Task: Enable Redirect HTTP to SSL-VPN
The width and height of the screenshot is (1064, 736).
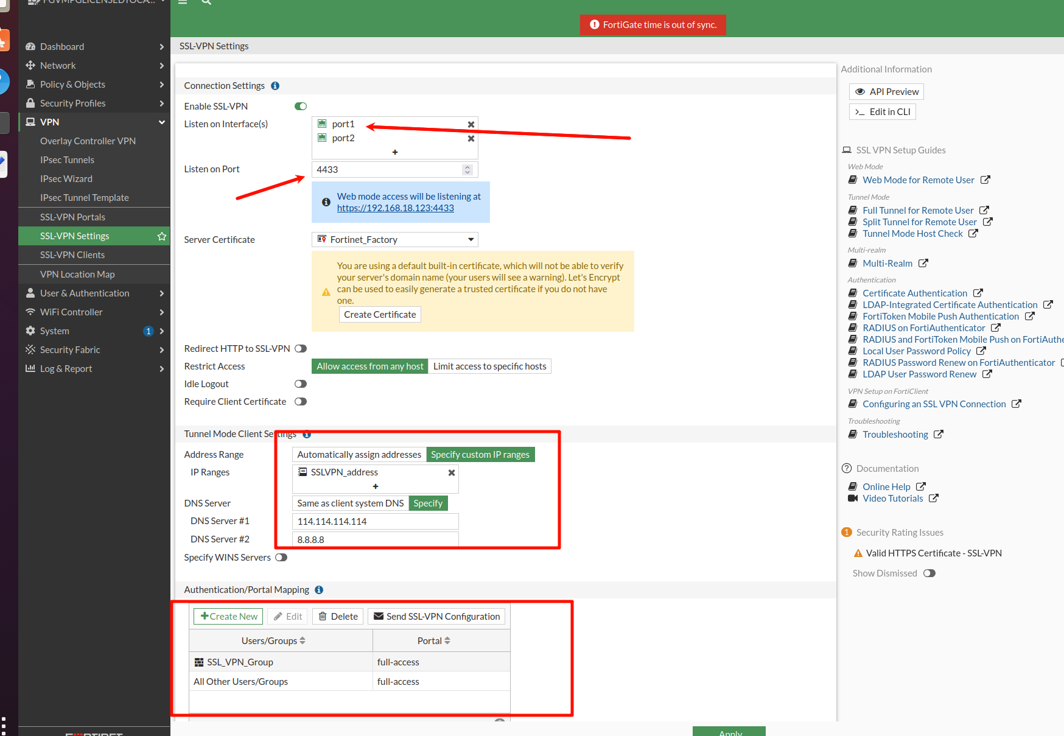Action: [x=301, y=349]
